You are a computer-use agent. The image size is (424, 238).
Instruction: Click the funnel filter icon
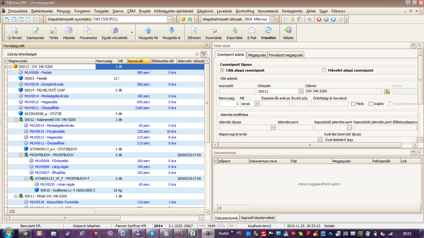click(x=204, y=54)
